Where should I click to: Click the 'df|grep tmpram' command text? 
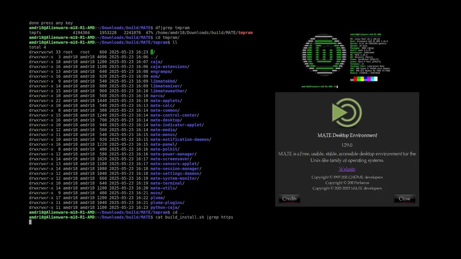pos(172,28)
